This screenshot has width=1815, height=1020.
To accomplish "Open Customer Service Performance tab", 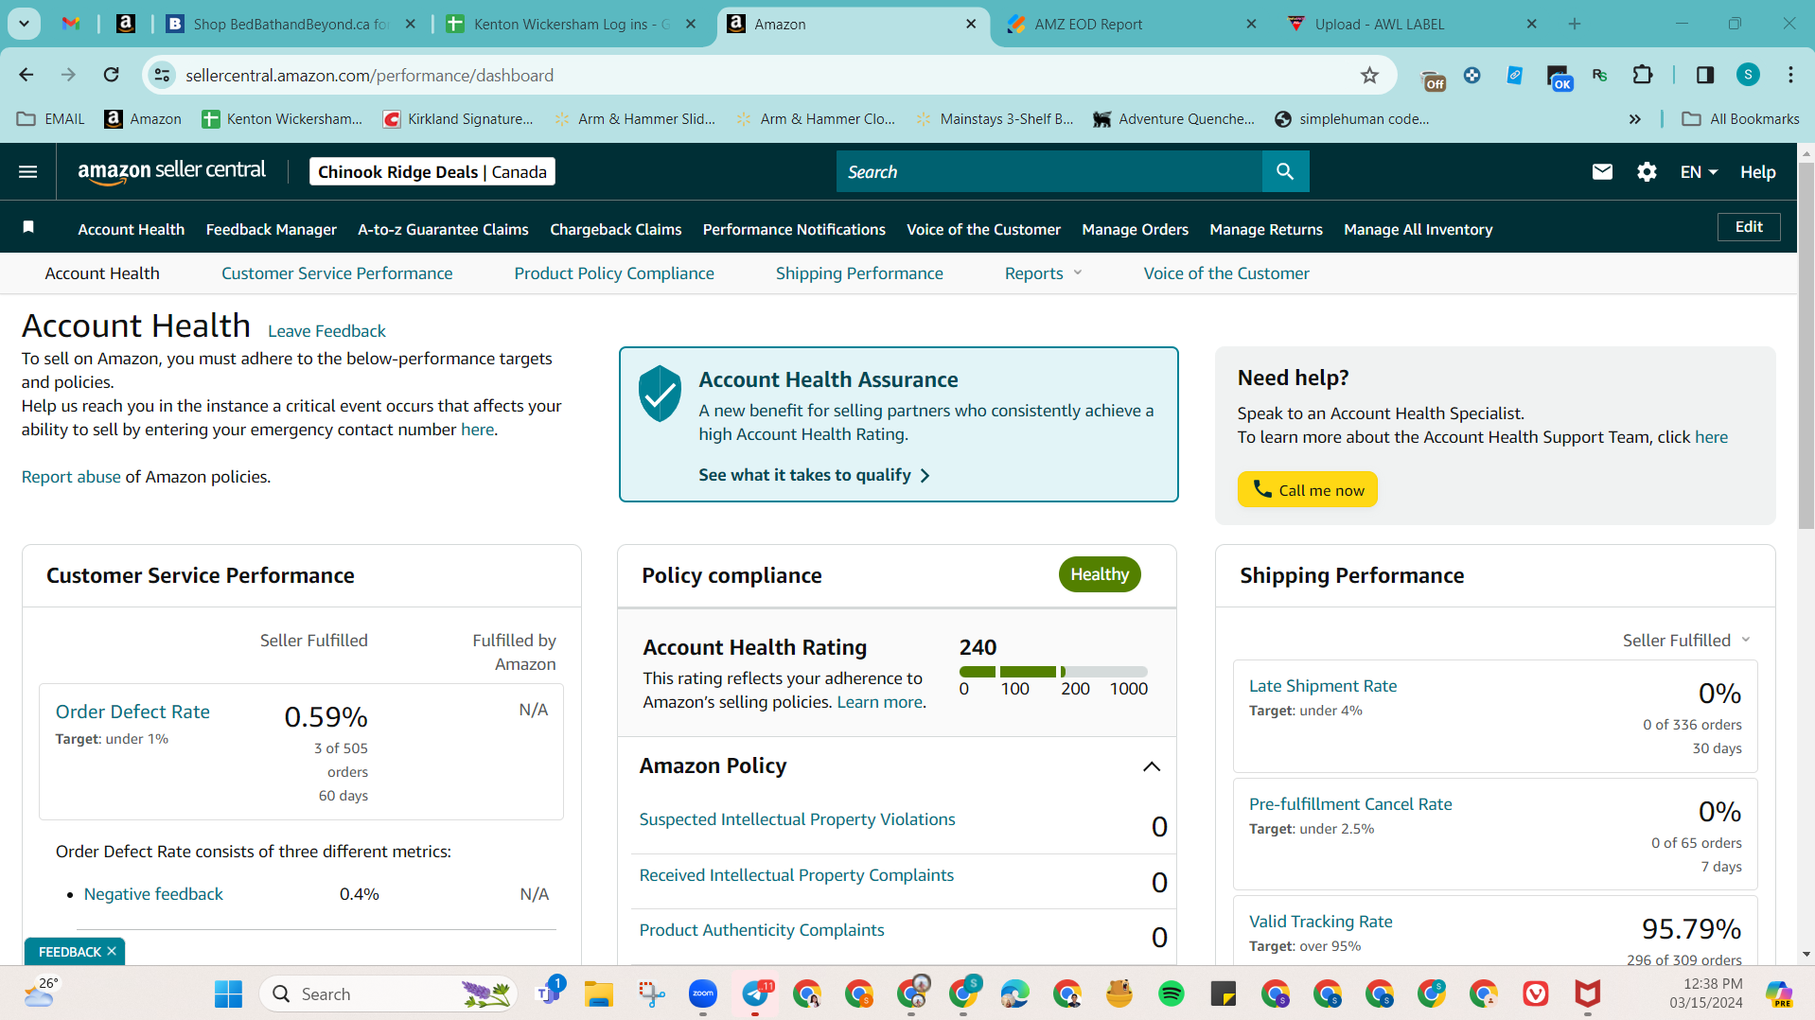I will click(337, 273).
